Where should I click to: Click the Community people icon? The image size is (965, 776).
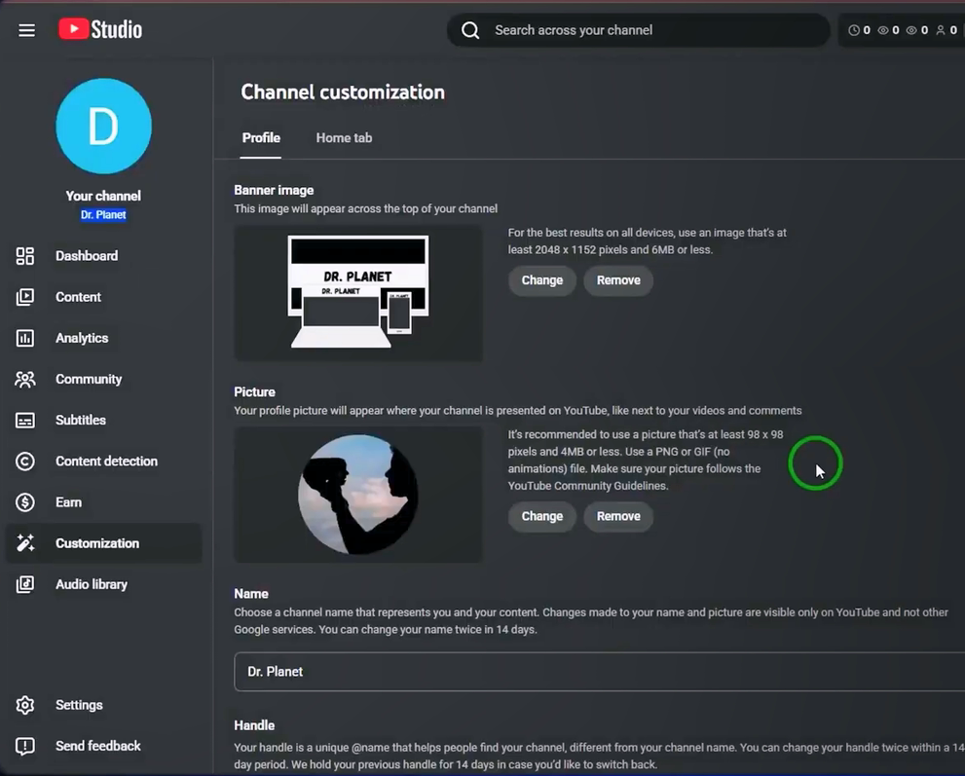coord(25,379)
